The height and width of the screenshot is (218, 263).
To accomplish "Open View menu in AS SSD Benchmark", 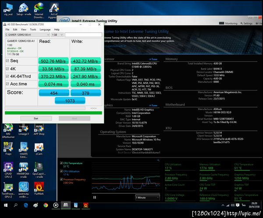I will [24, 29].
